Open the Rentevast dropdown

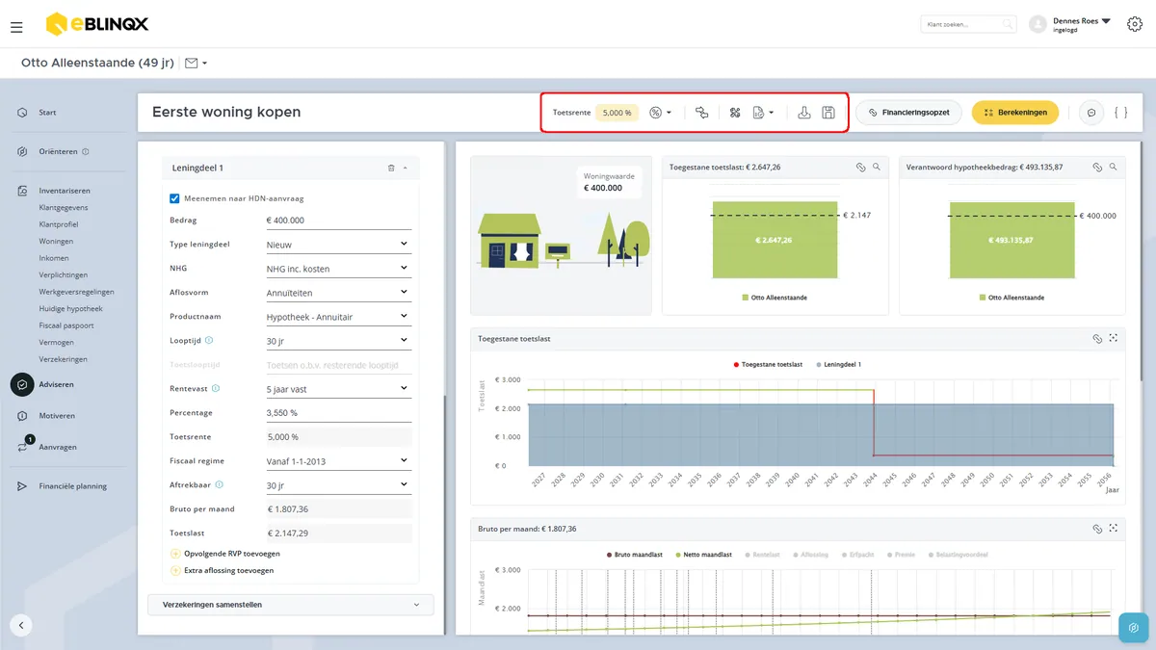[338, 389]
